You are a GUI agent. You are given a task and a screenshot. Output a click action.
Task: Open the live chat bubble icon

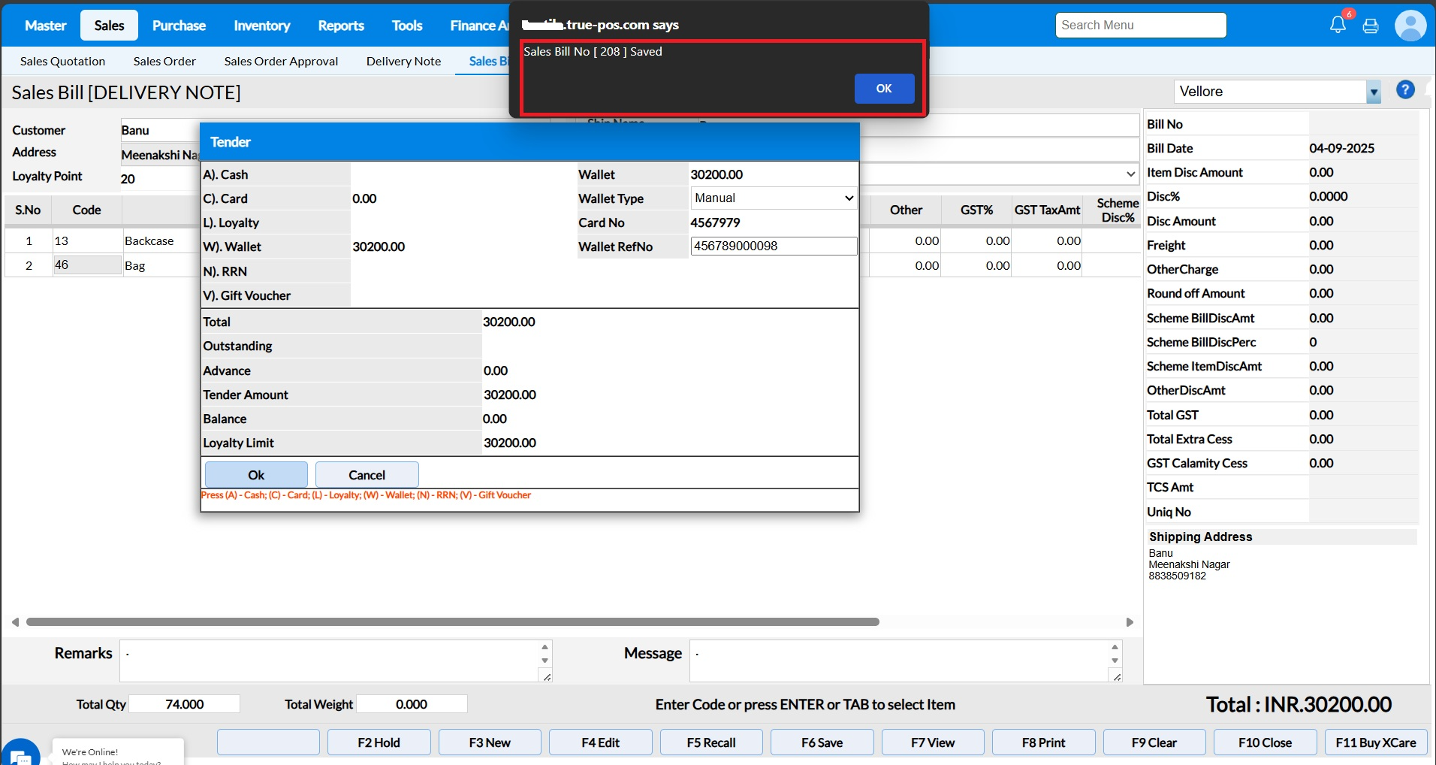[x=20, y=753]
